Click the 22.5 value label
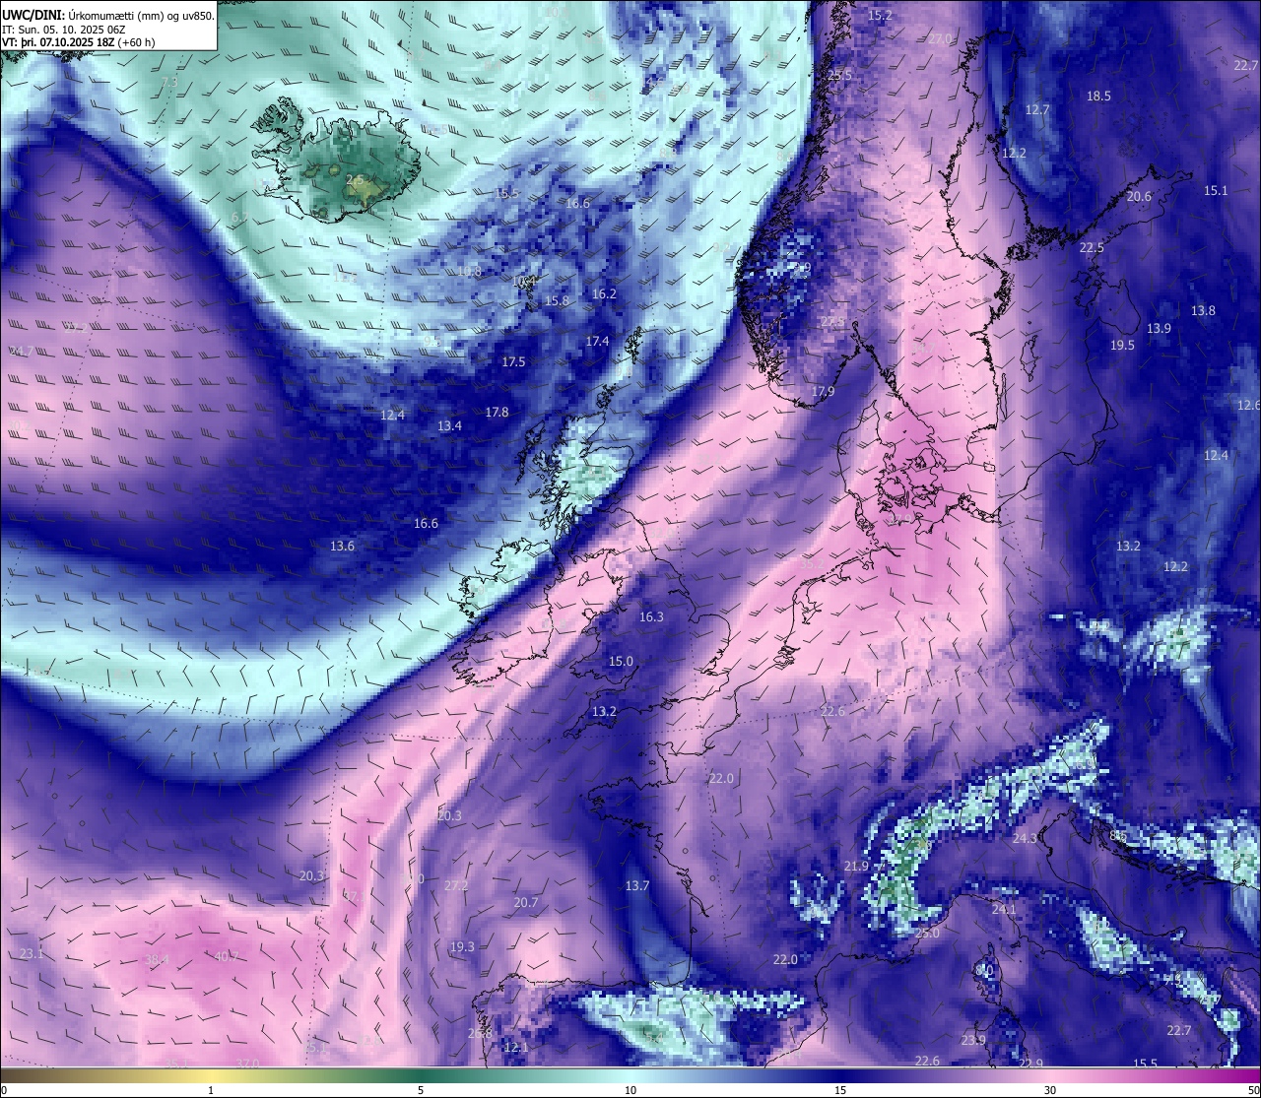The height and width of the screenshot is (1098, 1261). 1092,248
